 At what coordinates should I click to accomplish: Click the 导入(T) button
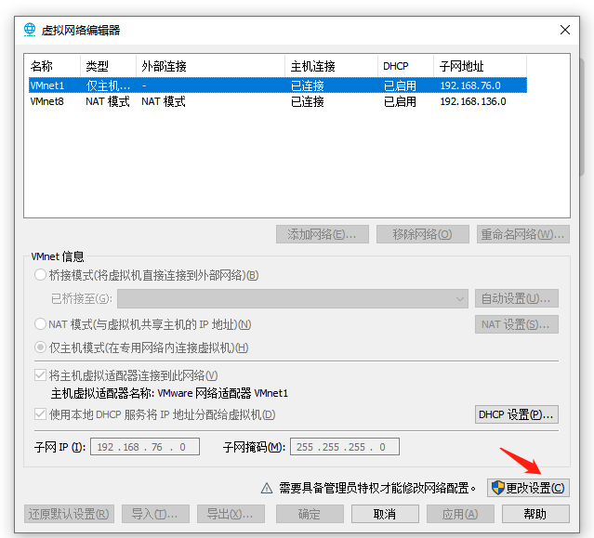[155, 514]
